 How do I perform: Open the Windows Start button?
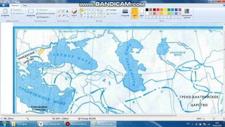coord(4,124)
